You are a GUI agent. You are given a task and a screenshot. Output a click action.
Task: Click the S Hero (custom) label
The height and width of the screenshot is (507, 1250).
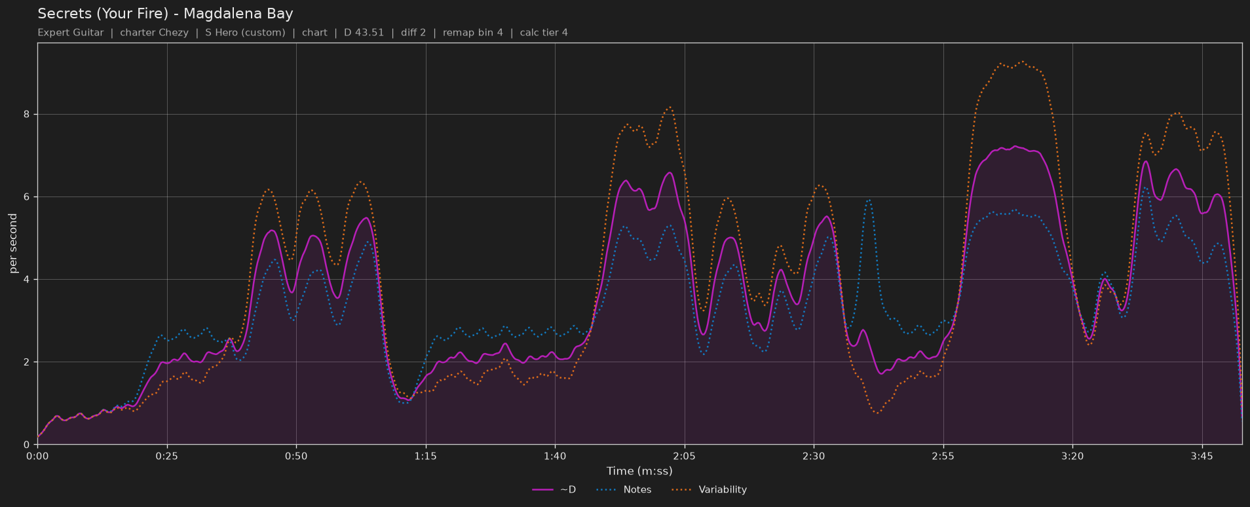(245, 32)
